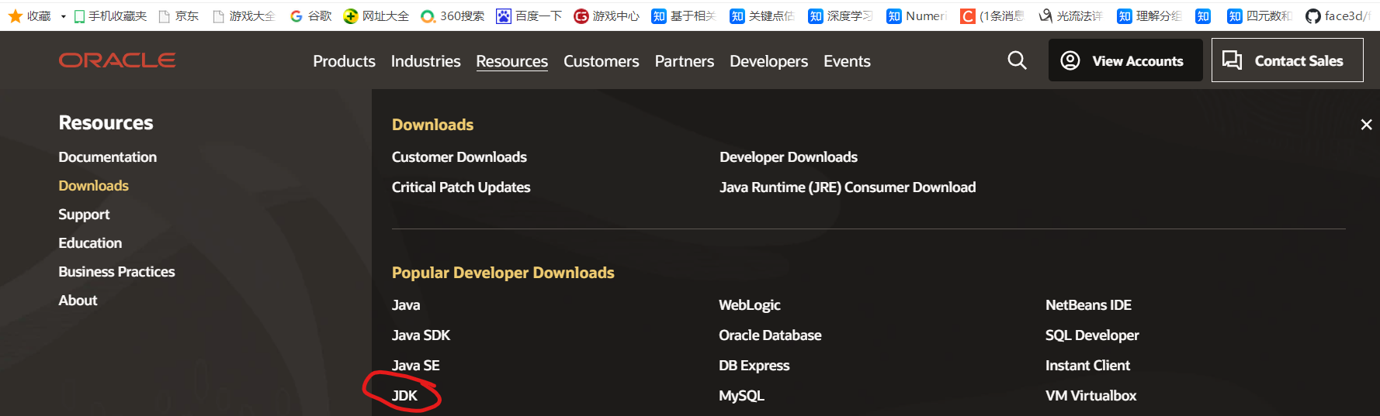Open the CSDN (1条消息 bookmark
This screenshot has height=416, width=1380.
993,16
